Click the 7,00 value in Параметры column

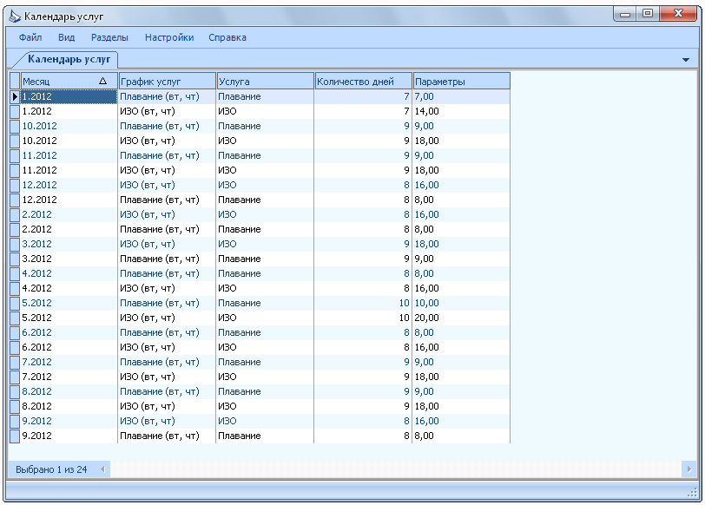point(424,96)
